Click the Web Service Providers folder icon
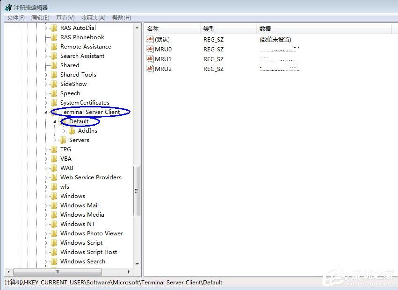 (x=54, y=177)
